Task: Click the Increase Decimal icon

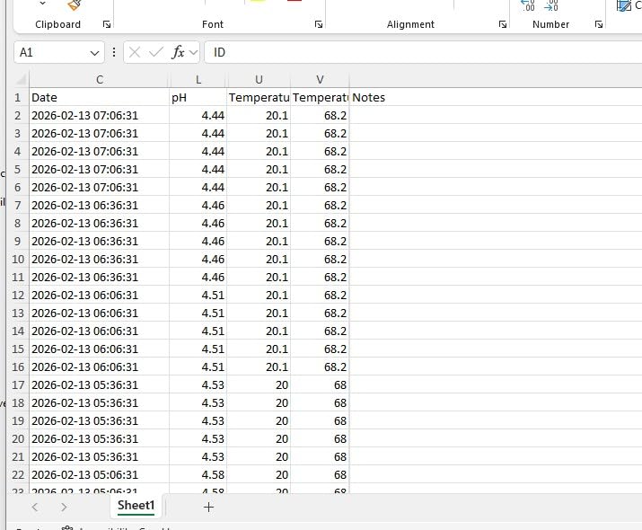Action: point(527,5)
